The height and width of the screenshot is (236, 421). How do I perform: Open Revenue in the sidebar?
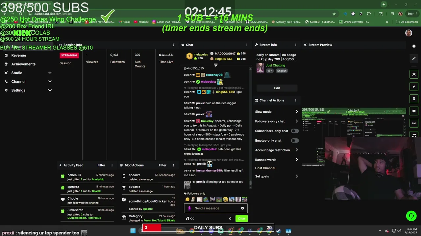pyautogui.click(x=19, y=55)
